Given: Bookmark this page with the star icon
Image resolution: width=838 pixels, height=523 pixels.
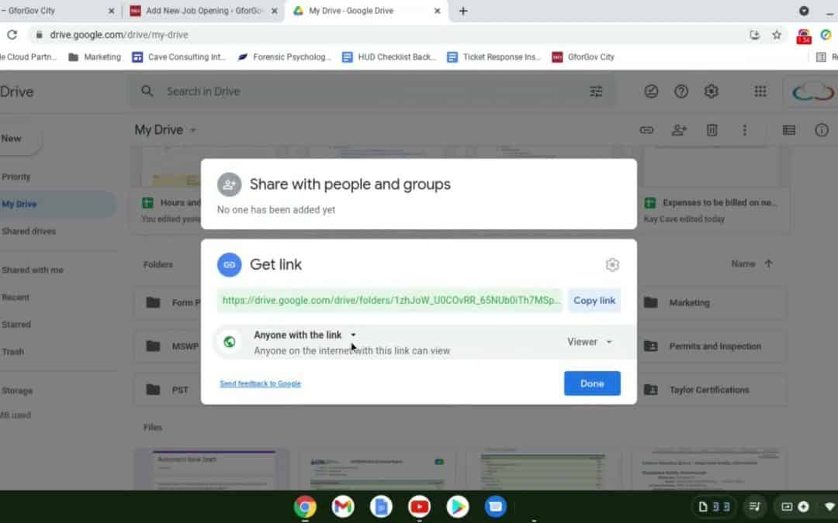Looking at the screenshot, I should click(777, 35).
